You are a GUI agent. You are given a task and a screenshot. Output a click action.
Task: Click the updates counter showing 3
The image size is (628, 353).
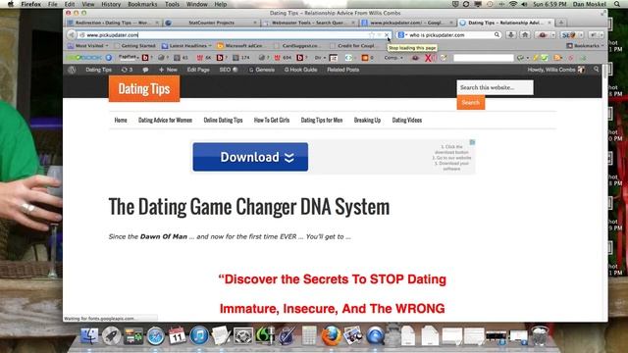(x=127, y=70)
